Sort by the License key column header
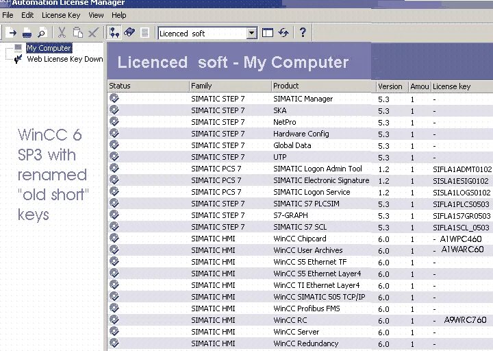493x351 pixels. tap(462, 86)
